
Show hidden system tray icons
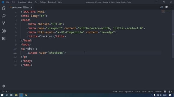[151, 95]
